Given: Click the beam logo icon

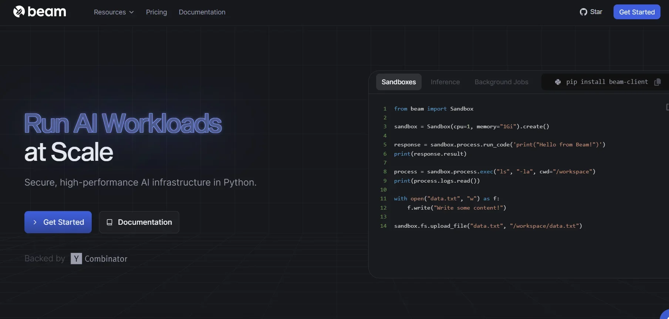Looking at the screenshot, I should click(19, 12).
